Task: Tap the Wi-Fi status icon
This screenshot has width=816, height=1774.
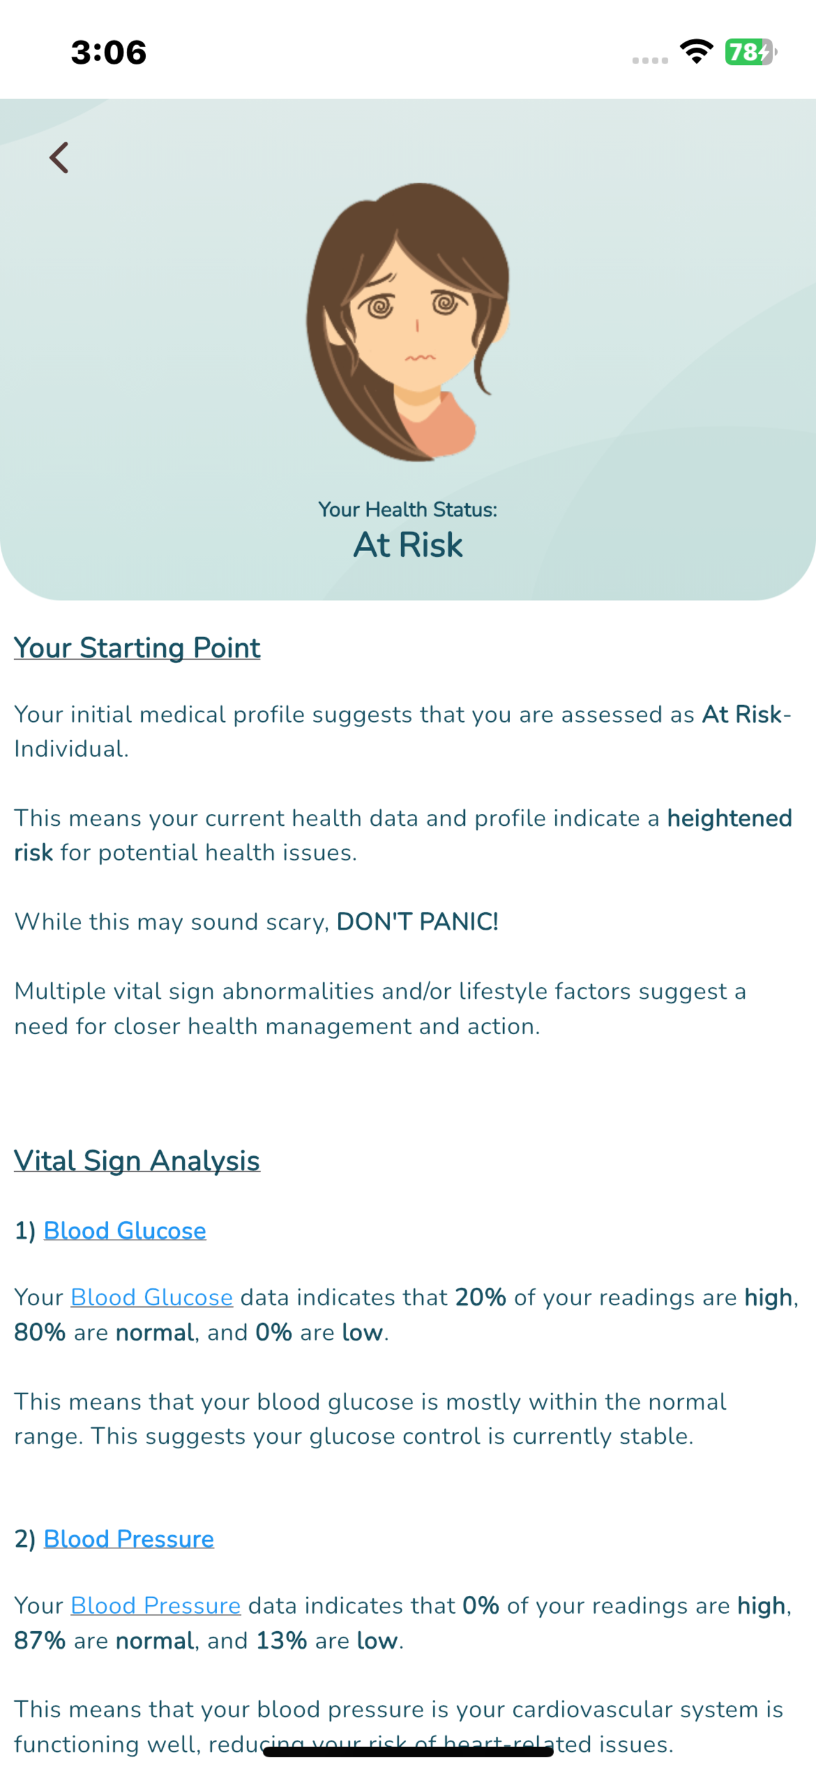Action: click(x=696, y=52)
